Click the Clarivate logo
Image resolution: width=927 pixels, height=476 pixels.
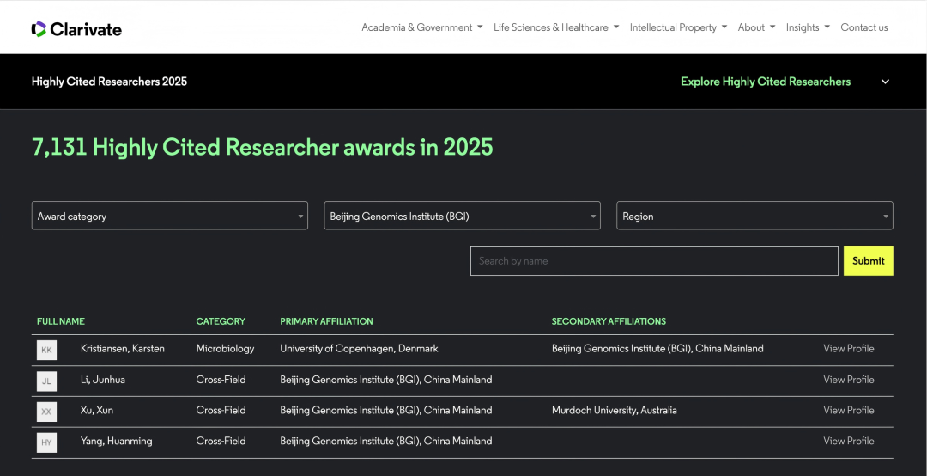coord(76,29)
